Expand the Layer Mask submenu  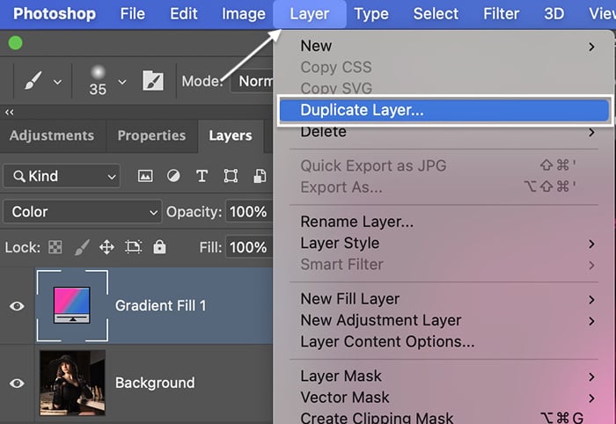[x=591, y=377]
